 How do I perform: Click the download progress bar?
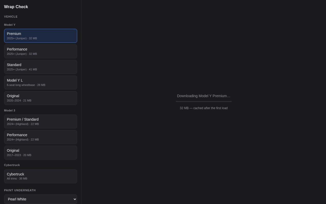[x=204, y=101]
